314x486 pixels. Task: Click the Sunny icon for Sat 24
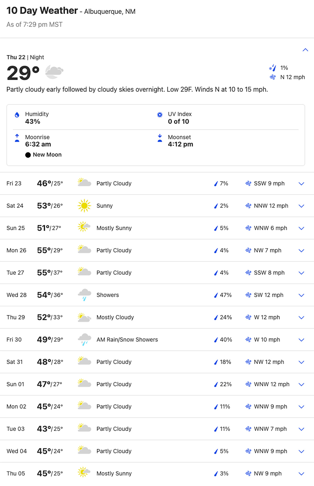click(x=84, y=206)
